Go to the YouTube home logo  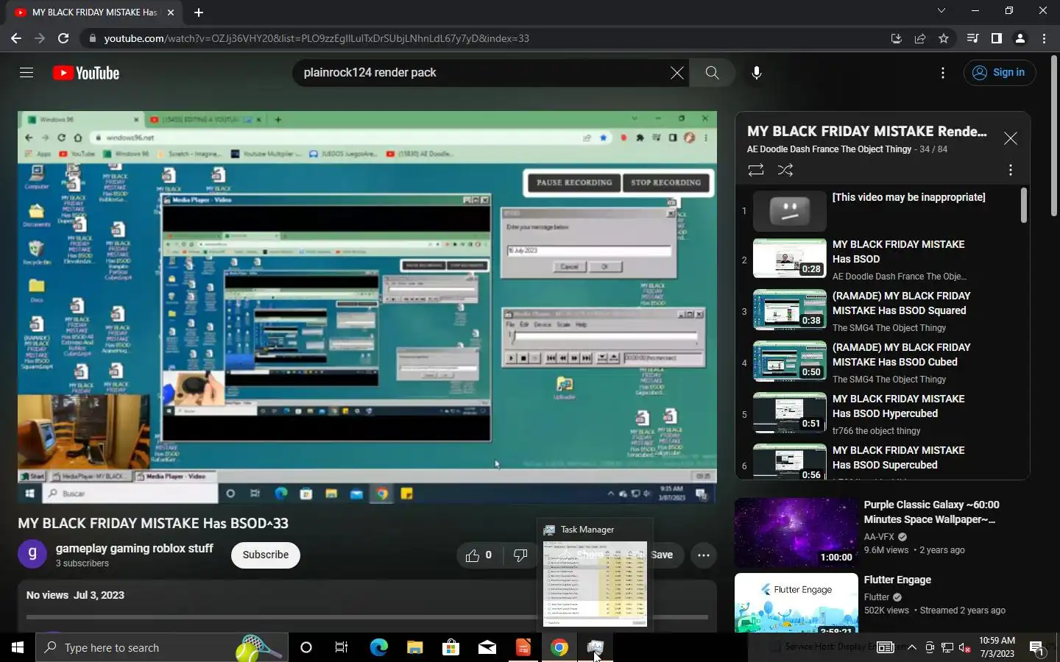point(86,73)
